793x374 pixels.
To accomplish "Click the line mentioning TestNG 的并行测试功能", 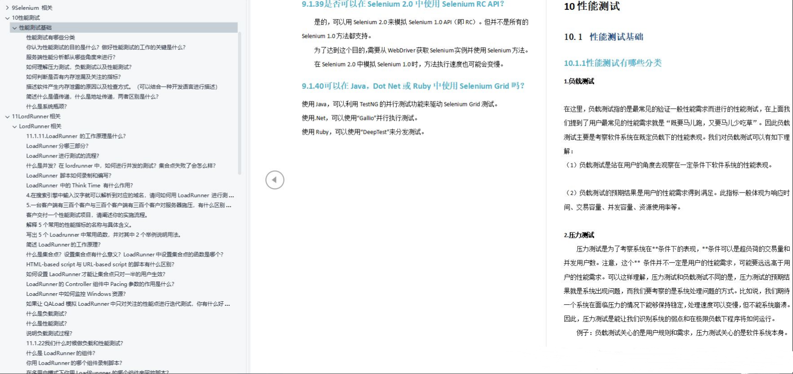I will click(x=400, y=104).
